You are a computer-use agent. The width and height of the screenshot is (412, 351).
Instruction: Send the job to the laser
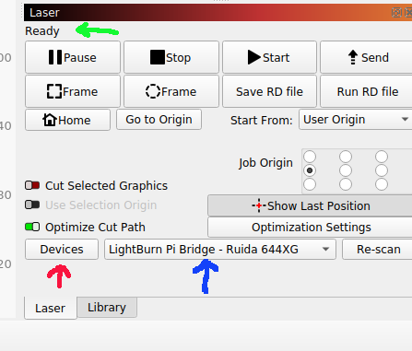click(367, 57)
